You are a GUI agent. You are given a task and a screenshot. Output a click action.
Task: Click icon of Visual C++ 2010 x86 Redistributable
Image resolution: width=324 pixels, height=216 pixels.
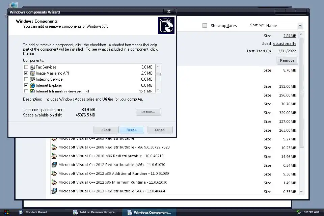(x=54, y=156)
